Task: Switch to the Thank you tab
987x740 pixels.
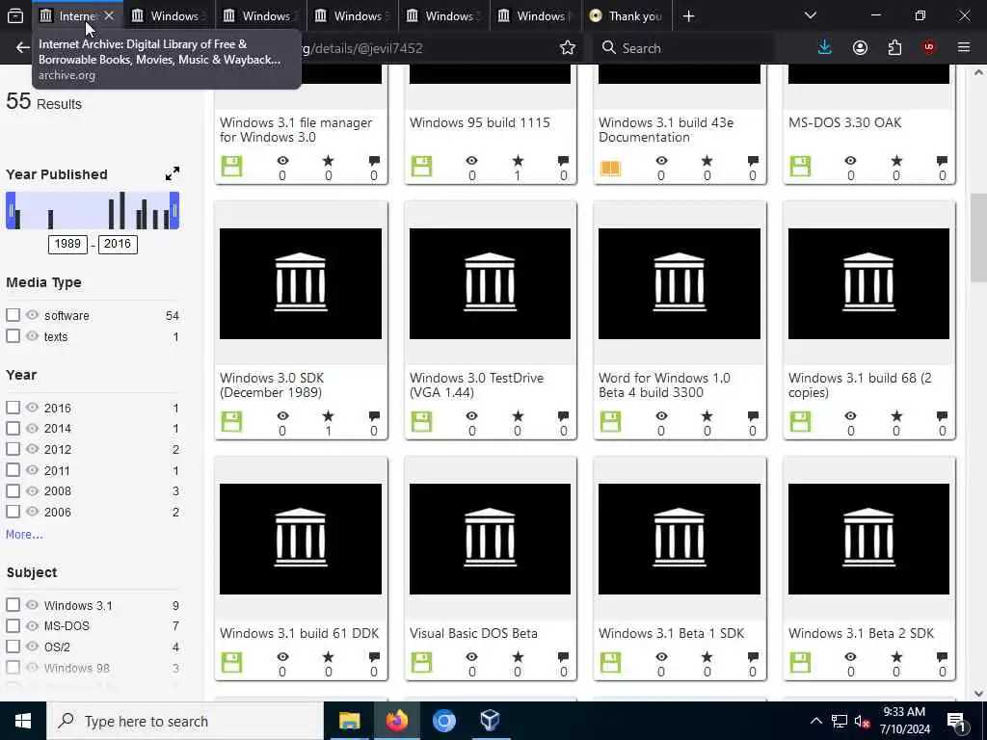Action: click(x=627, y=16)
